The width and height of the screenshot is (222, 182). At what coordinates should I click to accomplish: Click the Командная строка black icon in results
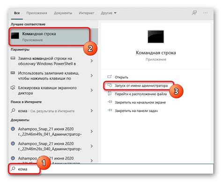coord(15,36)
